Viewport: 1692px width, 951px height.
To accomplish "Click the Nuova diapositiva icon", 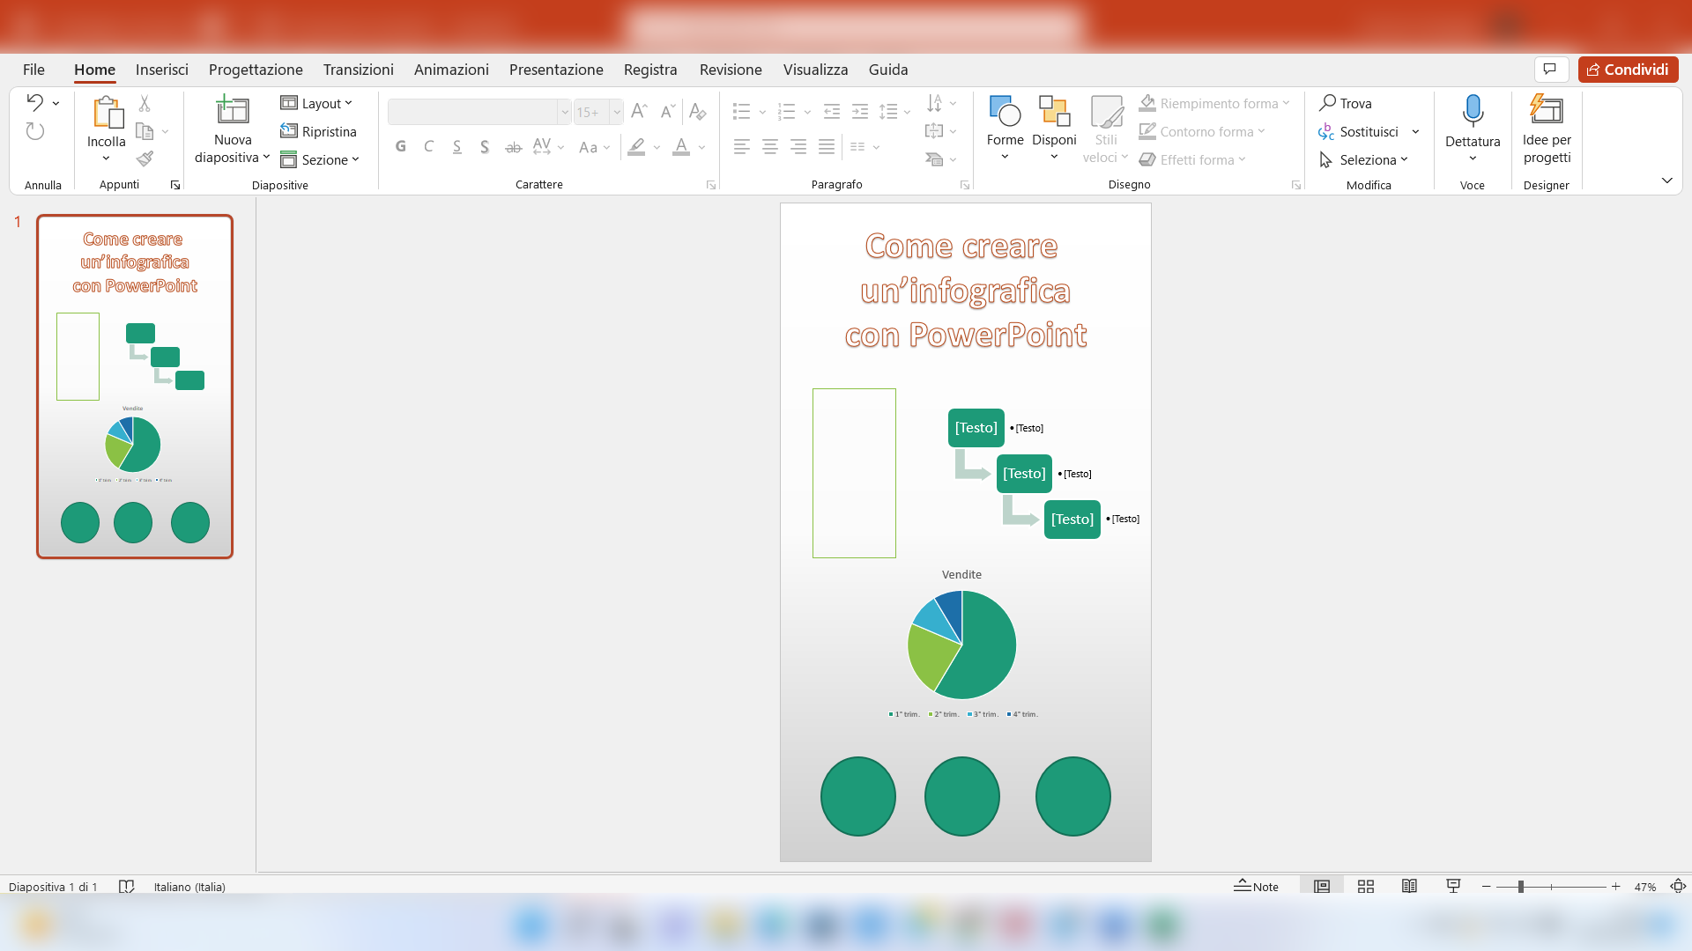I will tap(231, 112).
